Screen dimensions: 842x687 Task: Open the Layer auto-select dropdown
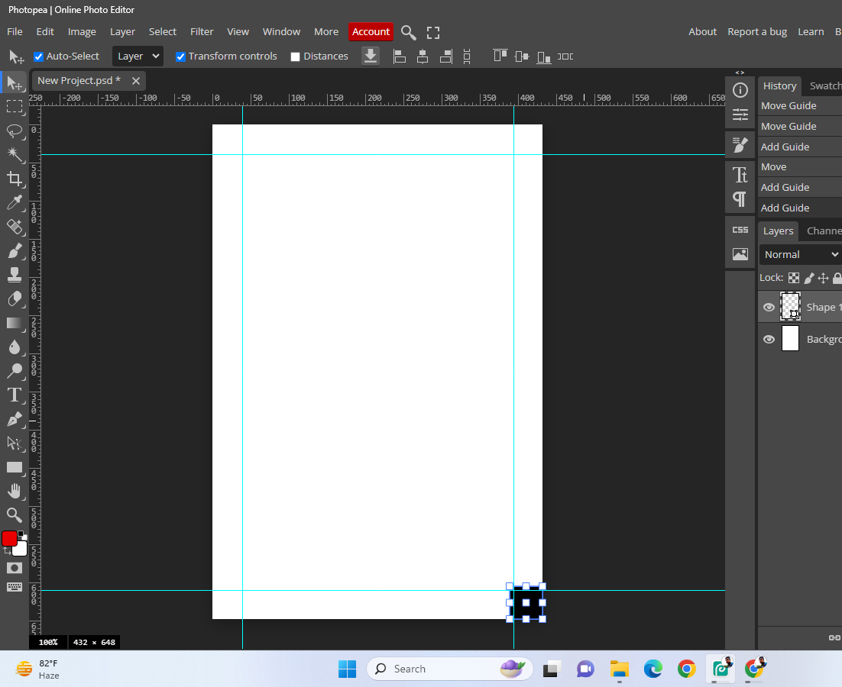tap(138, 56)
